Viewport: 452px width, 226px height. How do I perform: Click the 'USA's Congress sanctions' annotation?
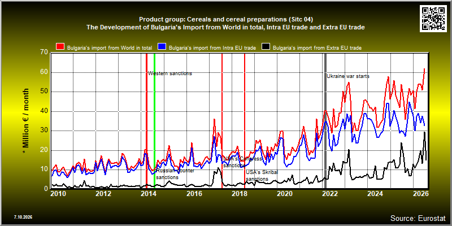click(x=242, y=162)
